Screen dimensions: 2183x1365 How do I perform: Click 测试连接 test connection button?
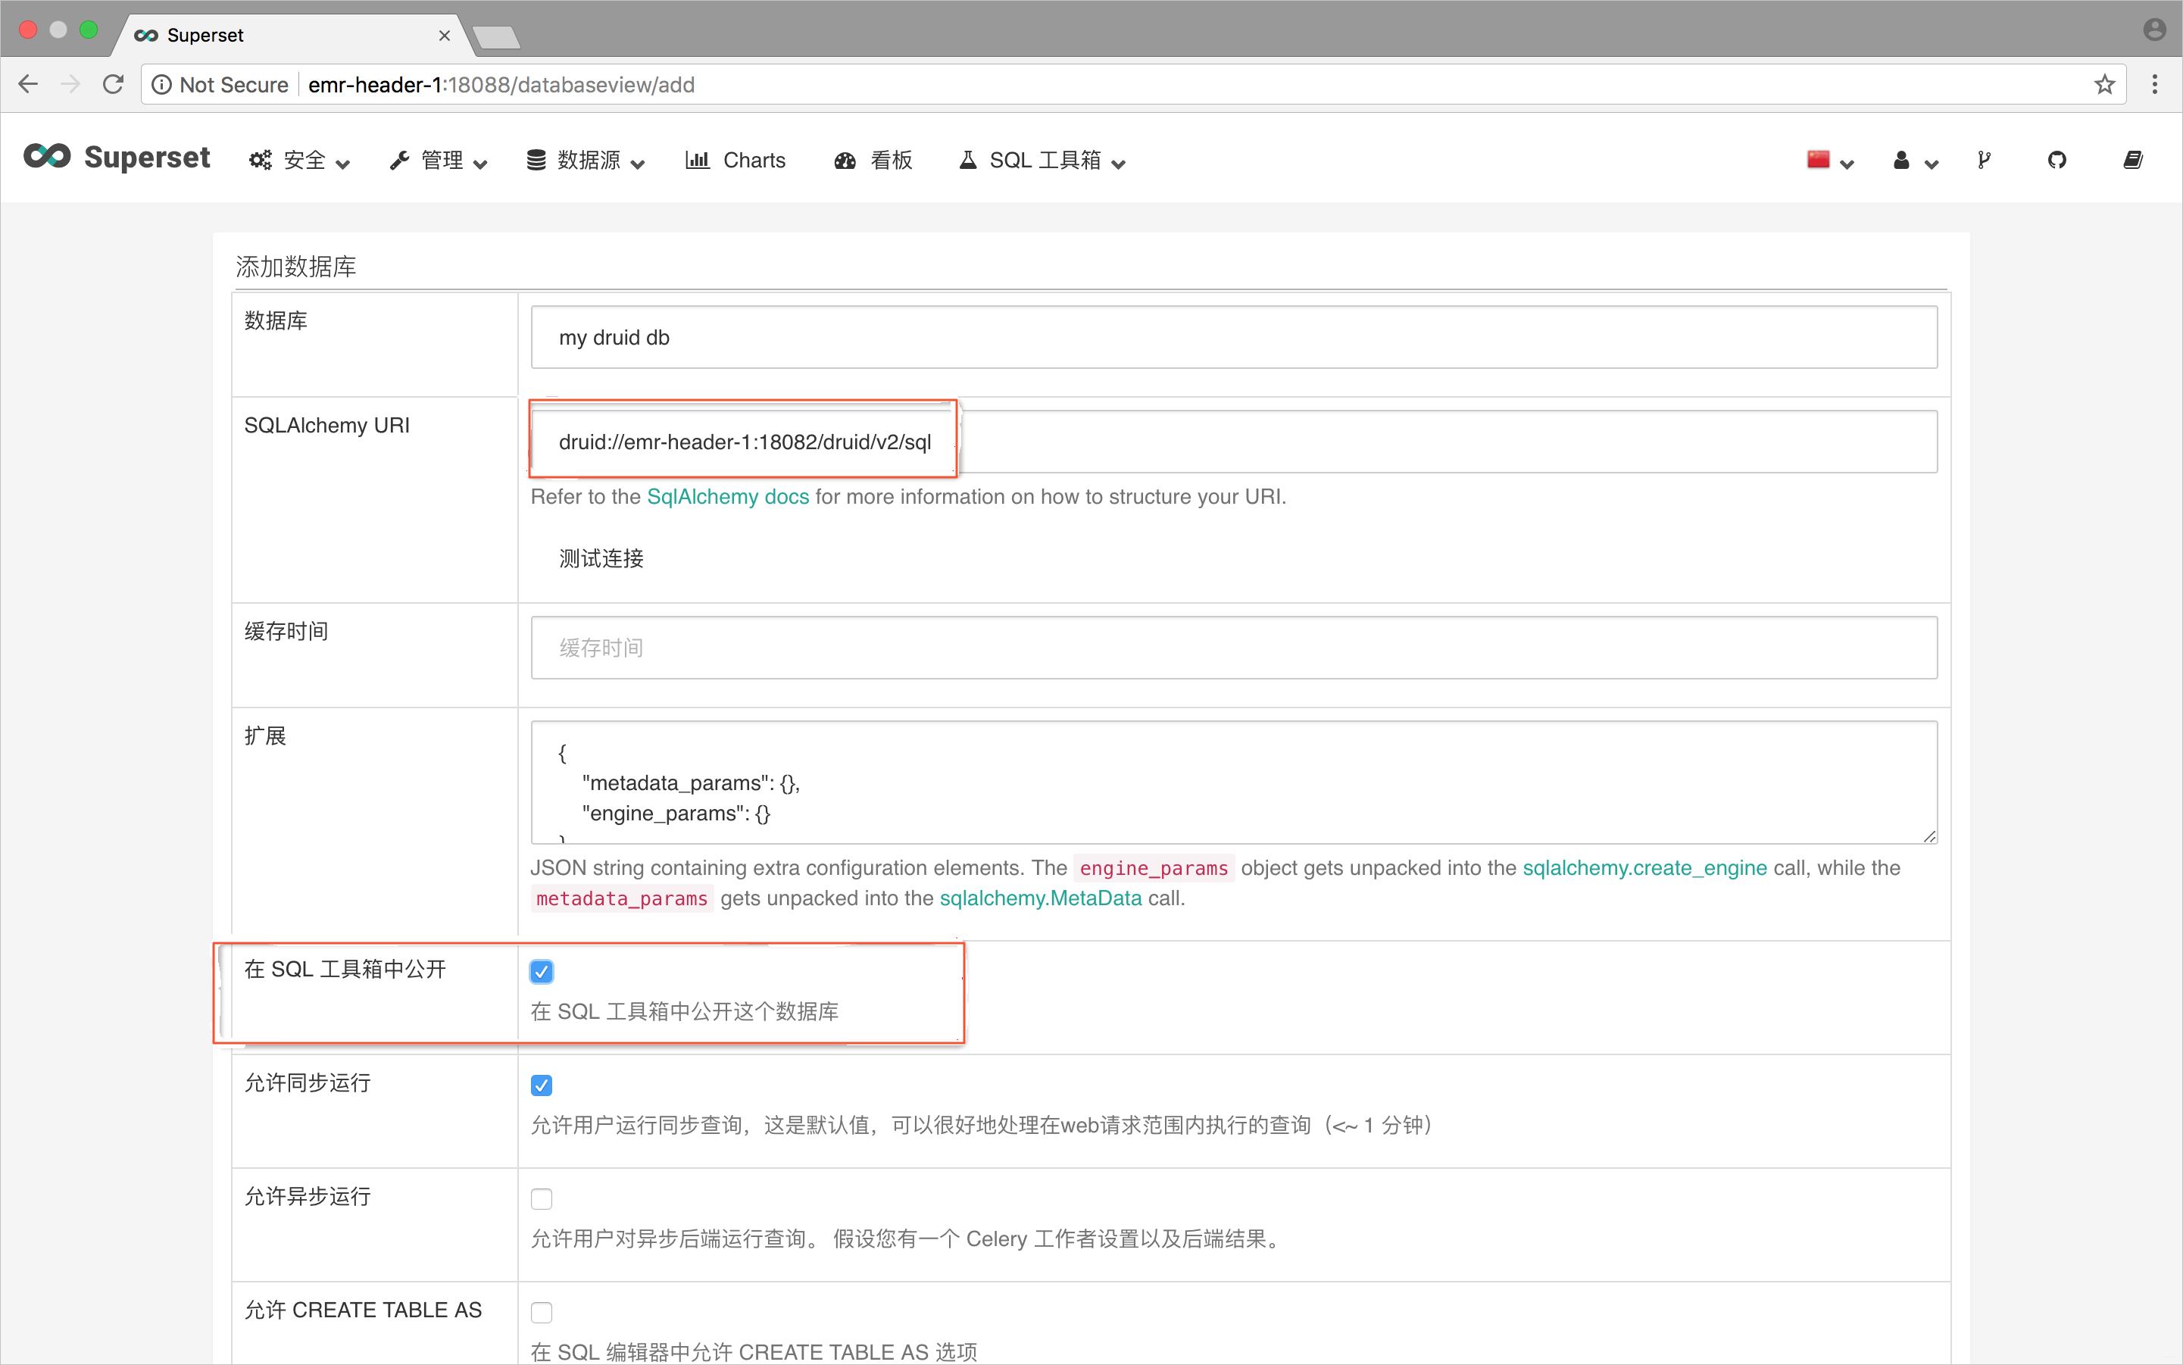604,557
